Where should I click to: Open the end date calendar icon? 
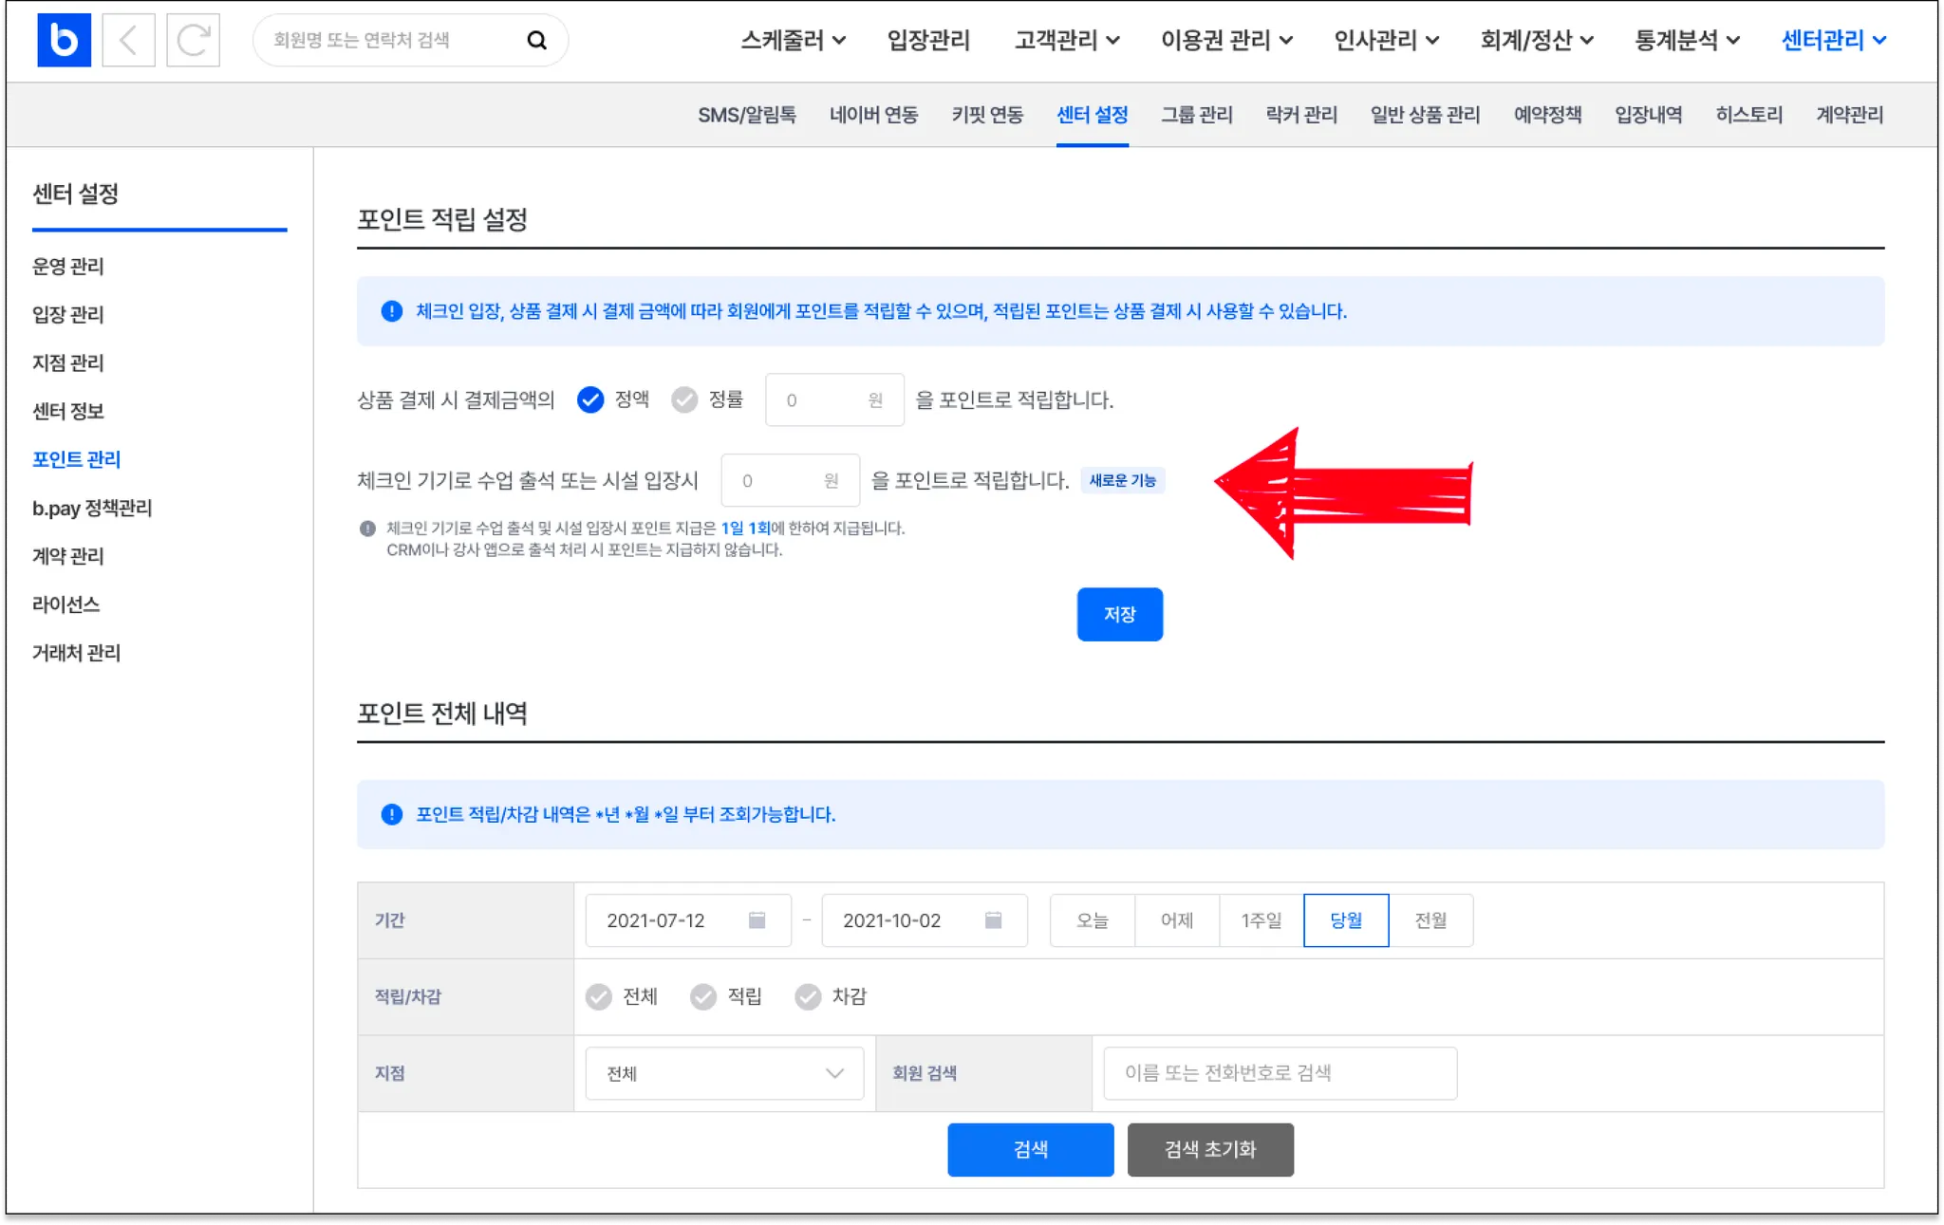coord(993,920)
